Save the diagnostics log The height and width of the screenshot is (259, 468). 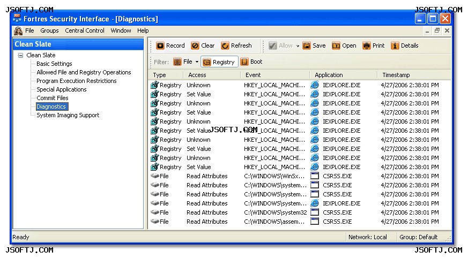pos(314,45)
